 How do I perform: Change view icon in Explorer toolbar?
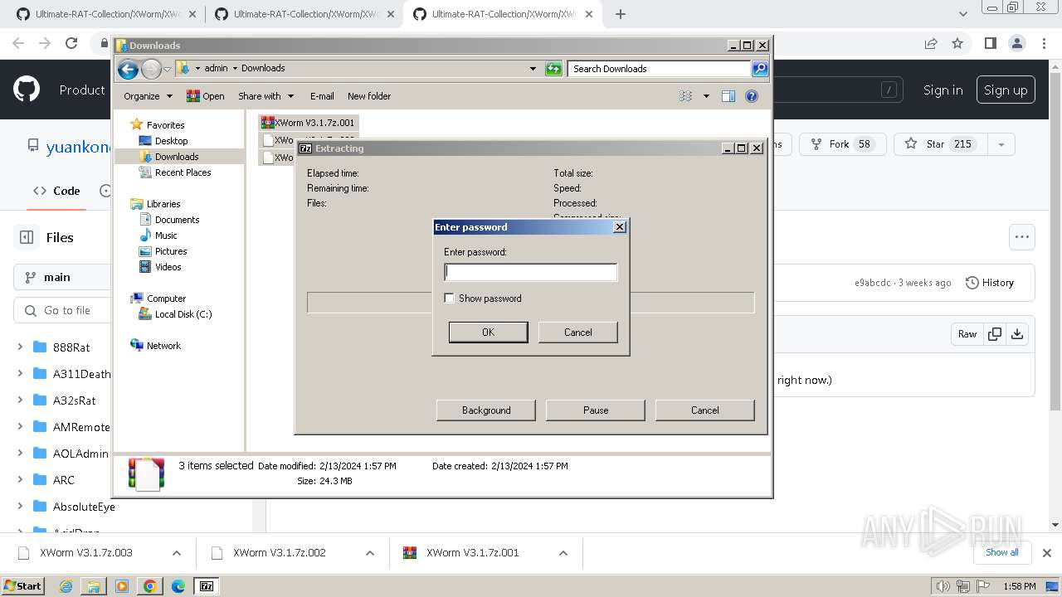pos(685,96)
